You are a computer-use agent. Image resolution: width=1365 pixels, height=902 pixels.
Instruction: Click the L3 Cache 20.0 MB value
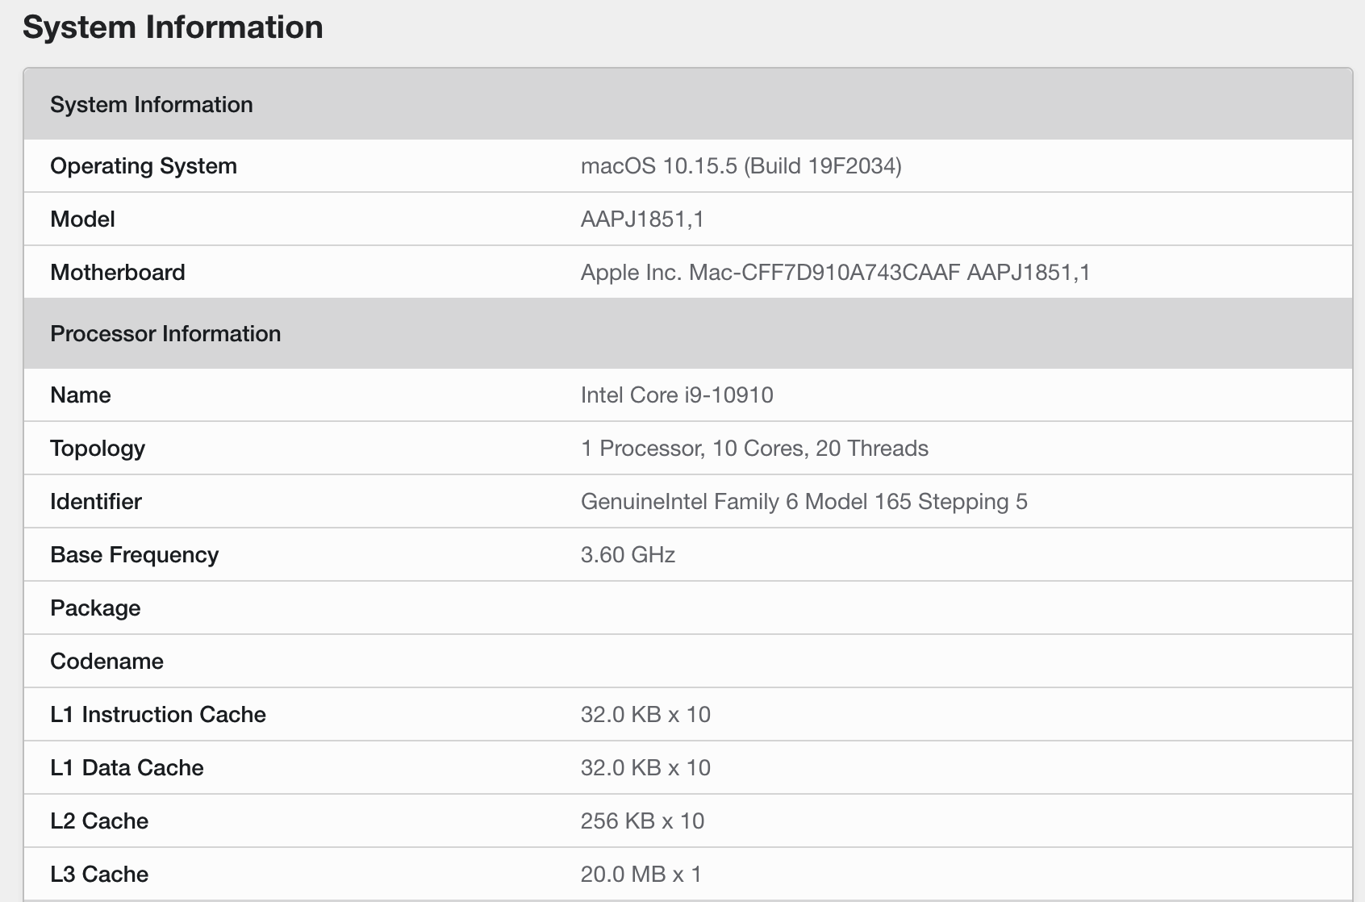(641, 875)
